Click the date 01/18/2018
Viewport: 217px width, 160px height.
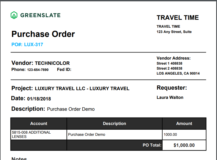pyautogui.click(x=39, y=99)
